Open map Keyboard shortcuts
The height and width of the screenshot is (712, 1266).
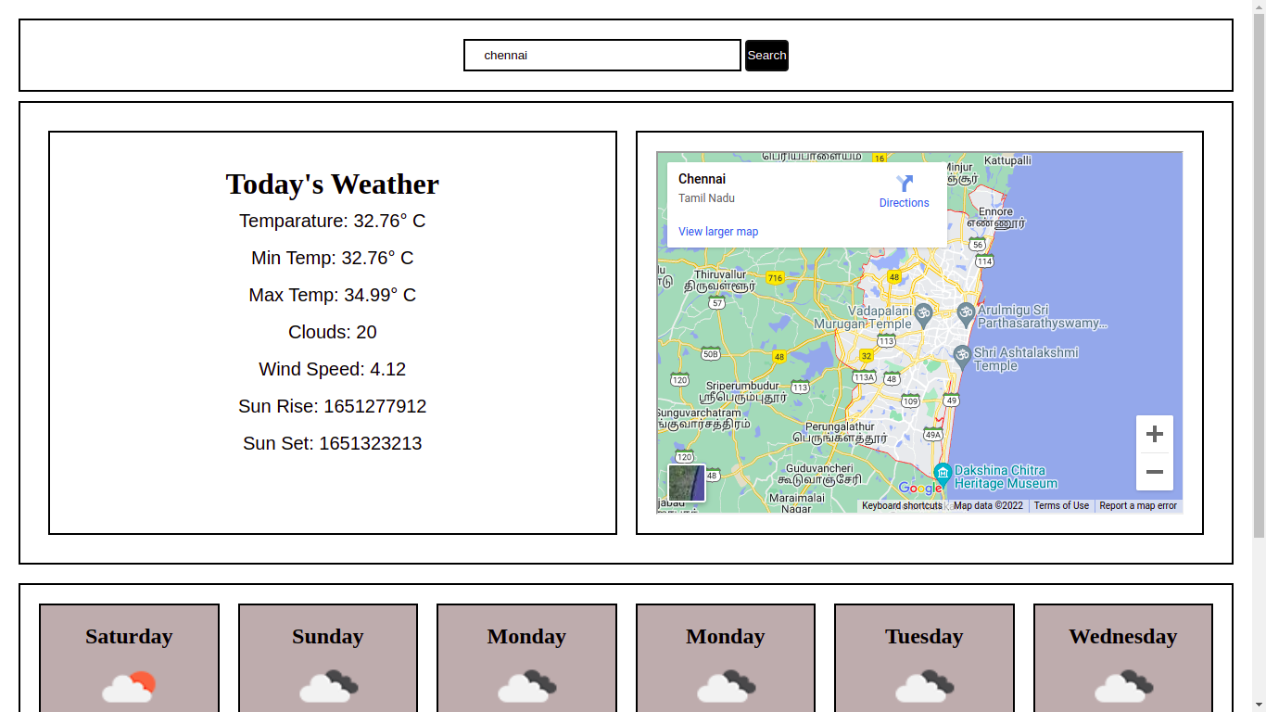click(x=902, y=506)
